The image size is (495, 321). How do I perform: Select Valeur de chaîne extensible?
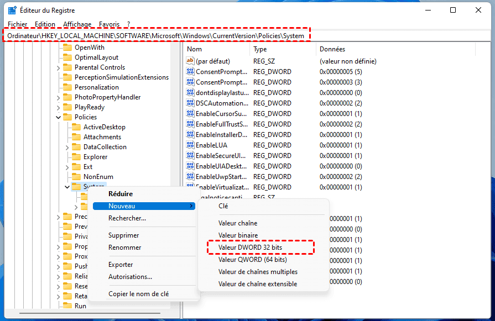tap(264, 284)
